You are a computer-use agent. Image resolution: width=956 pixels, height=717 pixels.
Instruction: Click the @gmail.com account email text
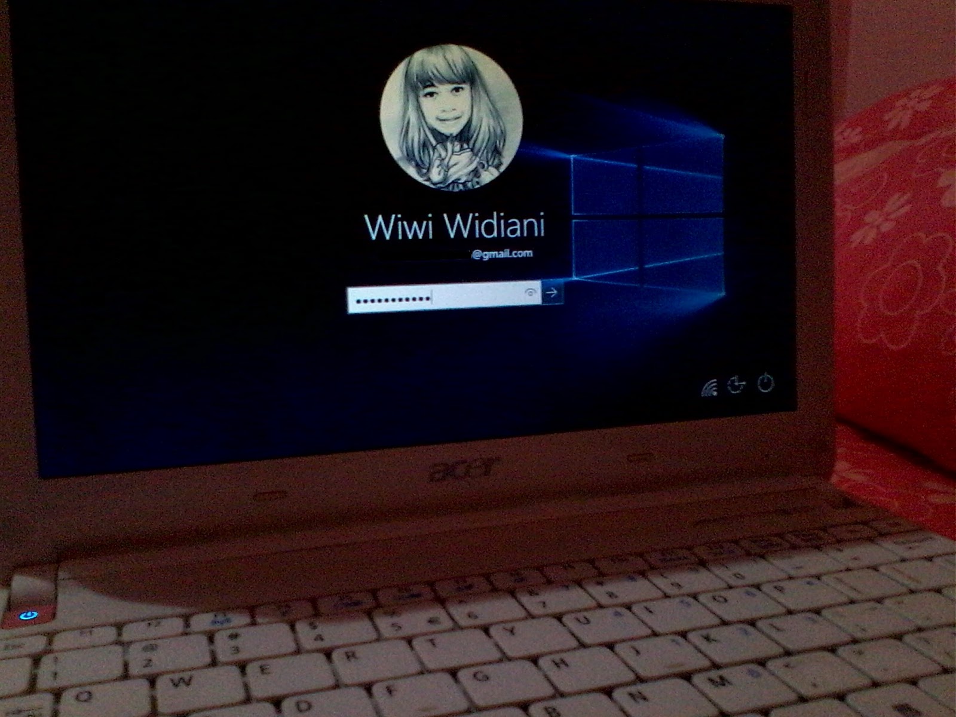click(502, 254)
